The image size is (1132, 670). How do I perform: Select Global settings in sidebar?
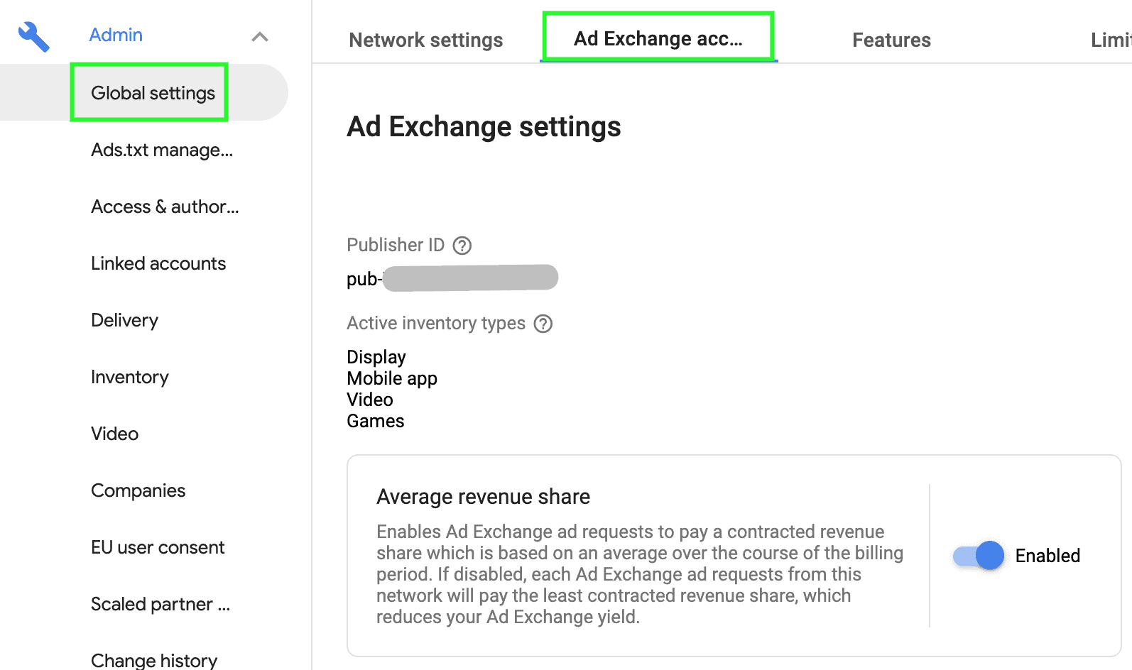pos(153,93)
